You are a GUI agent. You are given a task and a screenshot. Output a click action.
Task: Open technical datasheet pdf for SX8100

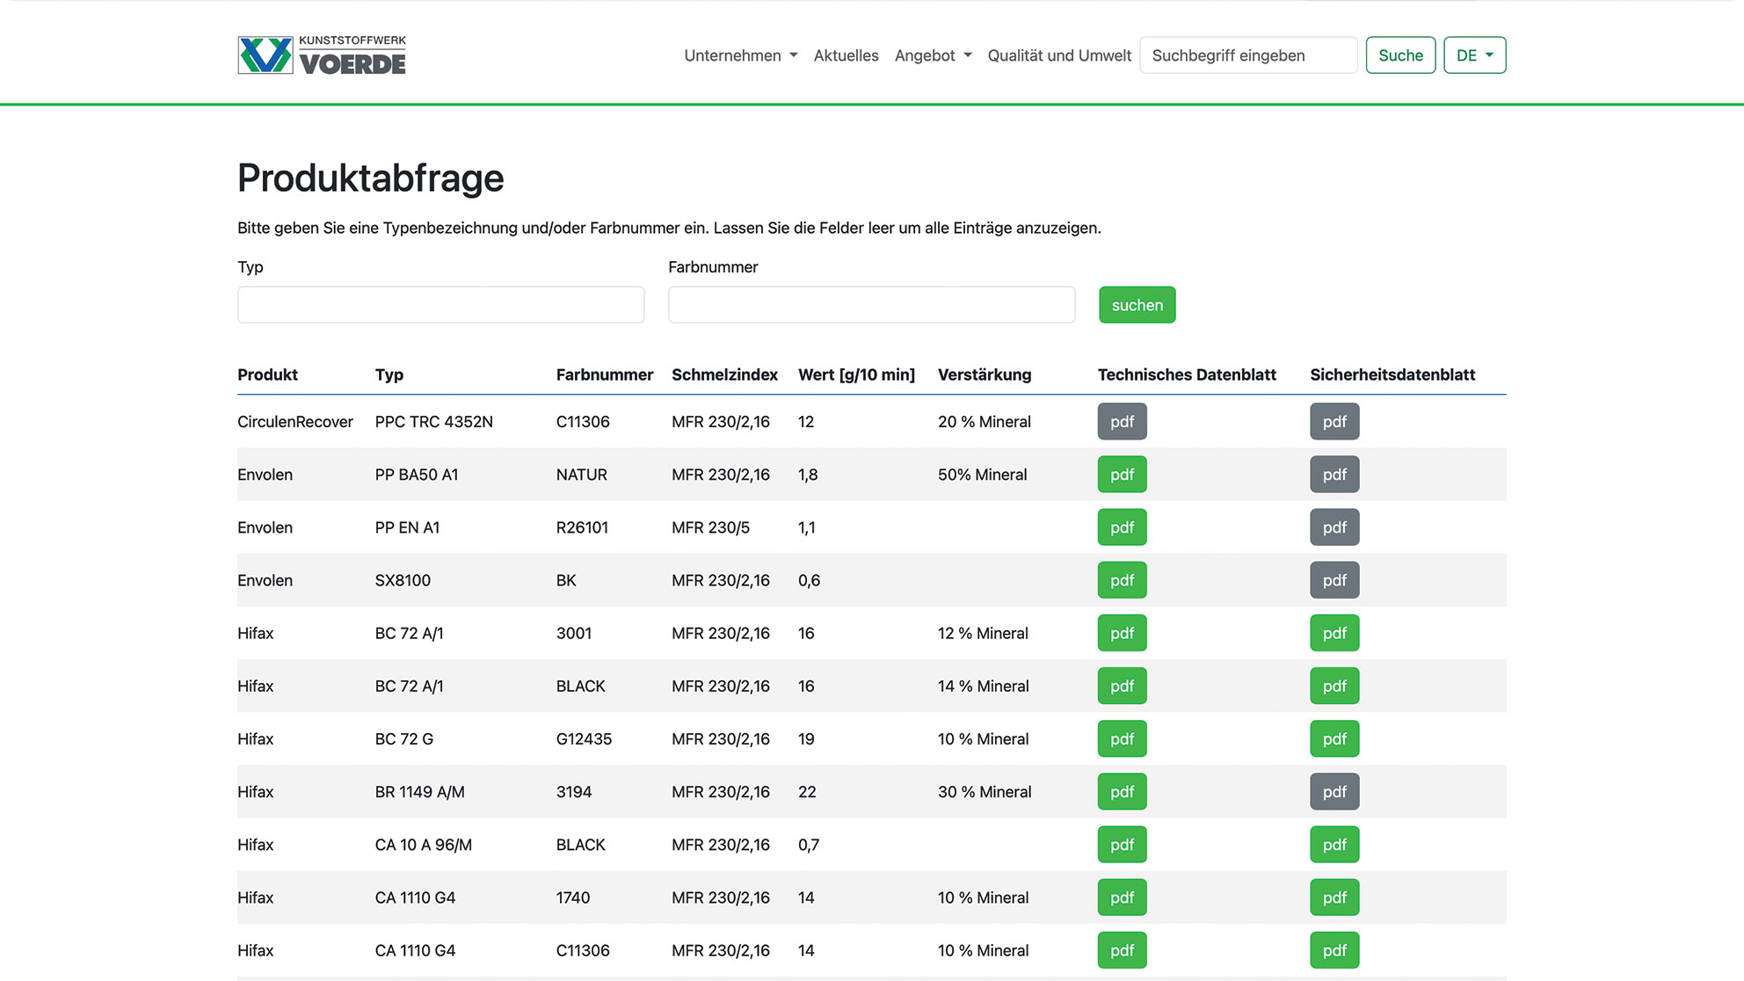coord(1122,580)
